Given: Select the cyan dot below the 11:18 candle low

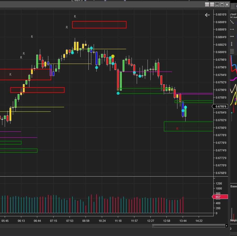Looking at the screenshot, I should (118, 93).
